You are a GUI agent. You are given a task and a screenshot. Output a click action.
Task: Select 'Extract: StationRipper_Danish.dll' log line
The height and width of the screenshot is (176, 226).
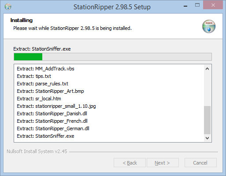pos(52,114)
